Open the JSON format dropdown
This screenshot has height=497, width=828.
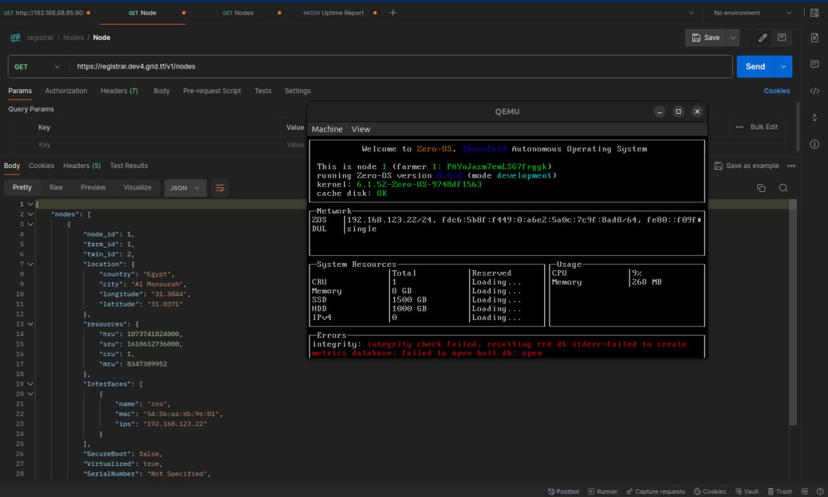tap(186, 188)
